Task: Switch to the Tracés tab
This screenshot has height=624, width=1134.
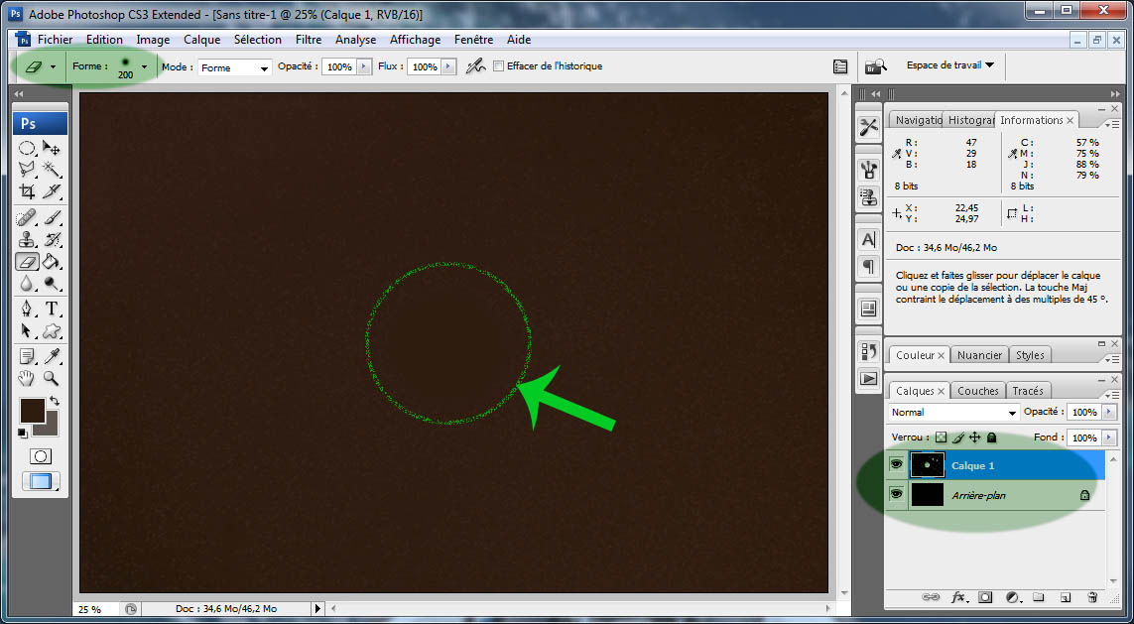Action: [1028, 391]
